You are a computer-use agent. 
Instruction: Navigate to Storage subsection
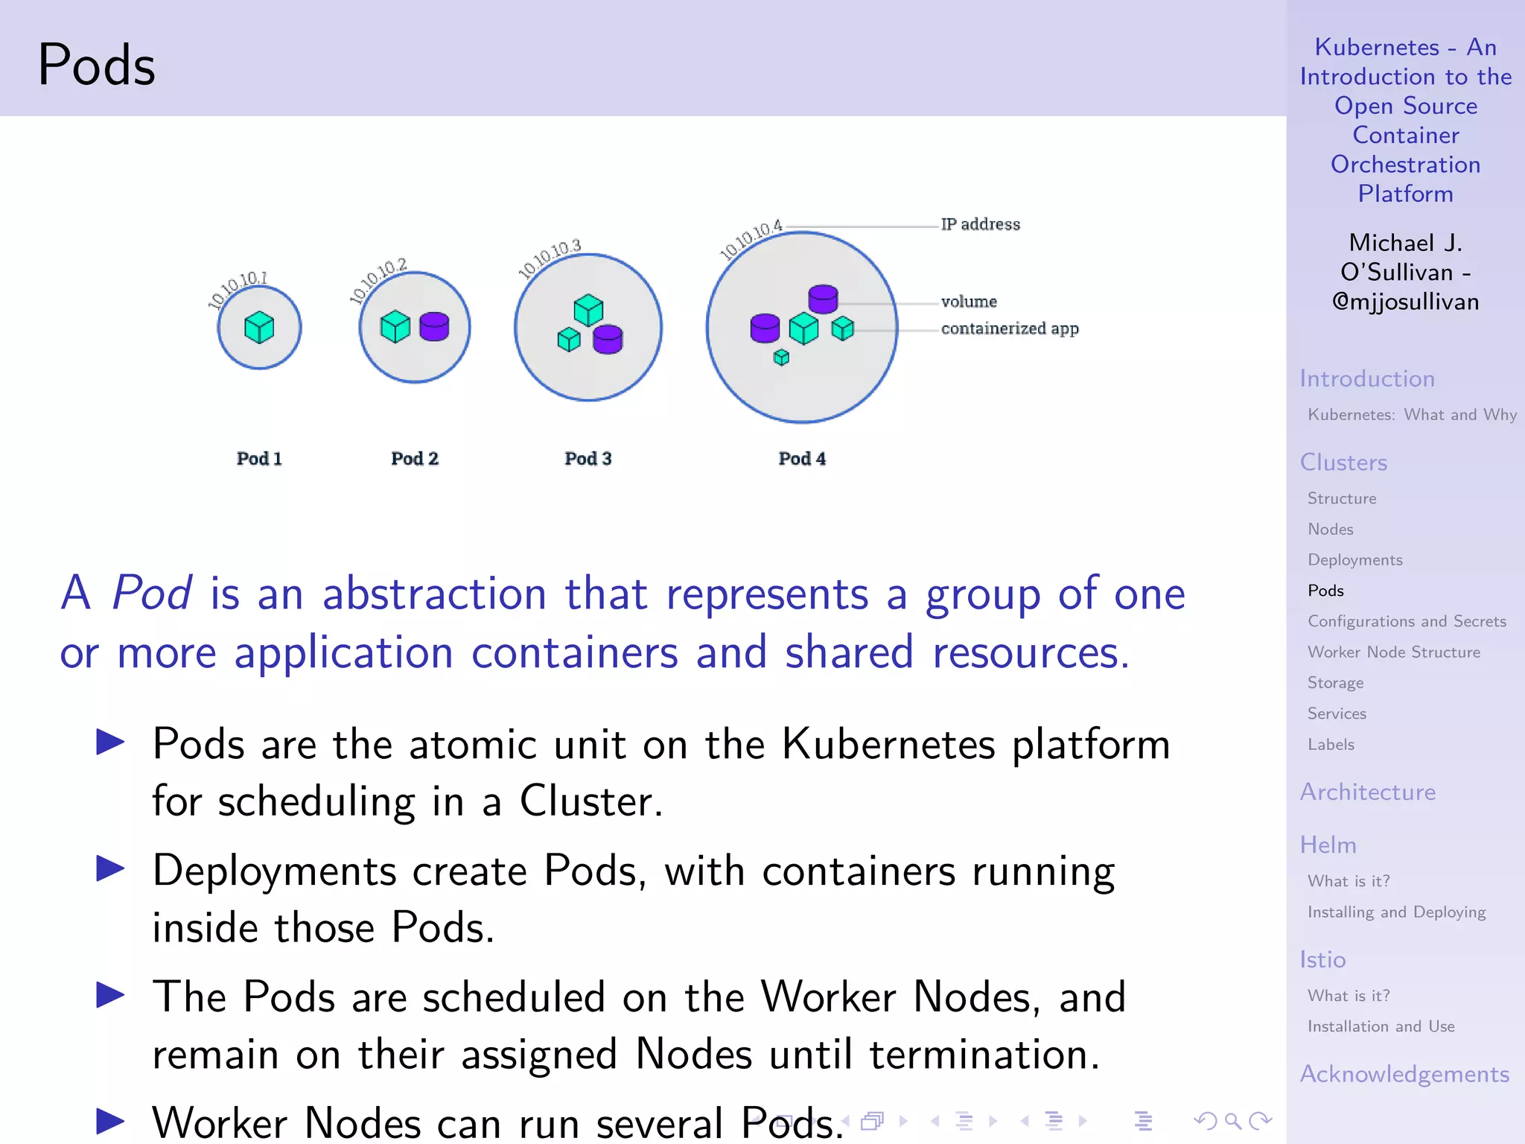[x=1335, y=683]
